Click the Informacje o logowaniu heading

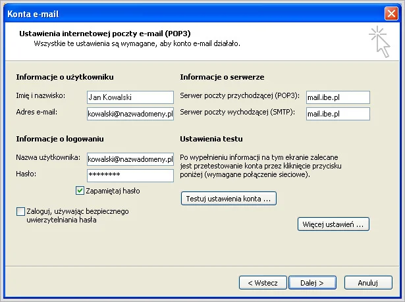coord(60,139)
